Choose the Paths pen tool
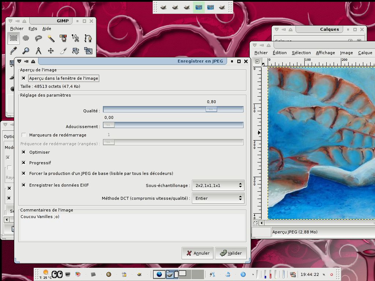This screenshot has height=281, width=375. click(x=88, y=38)
